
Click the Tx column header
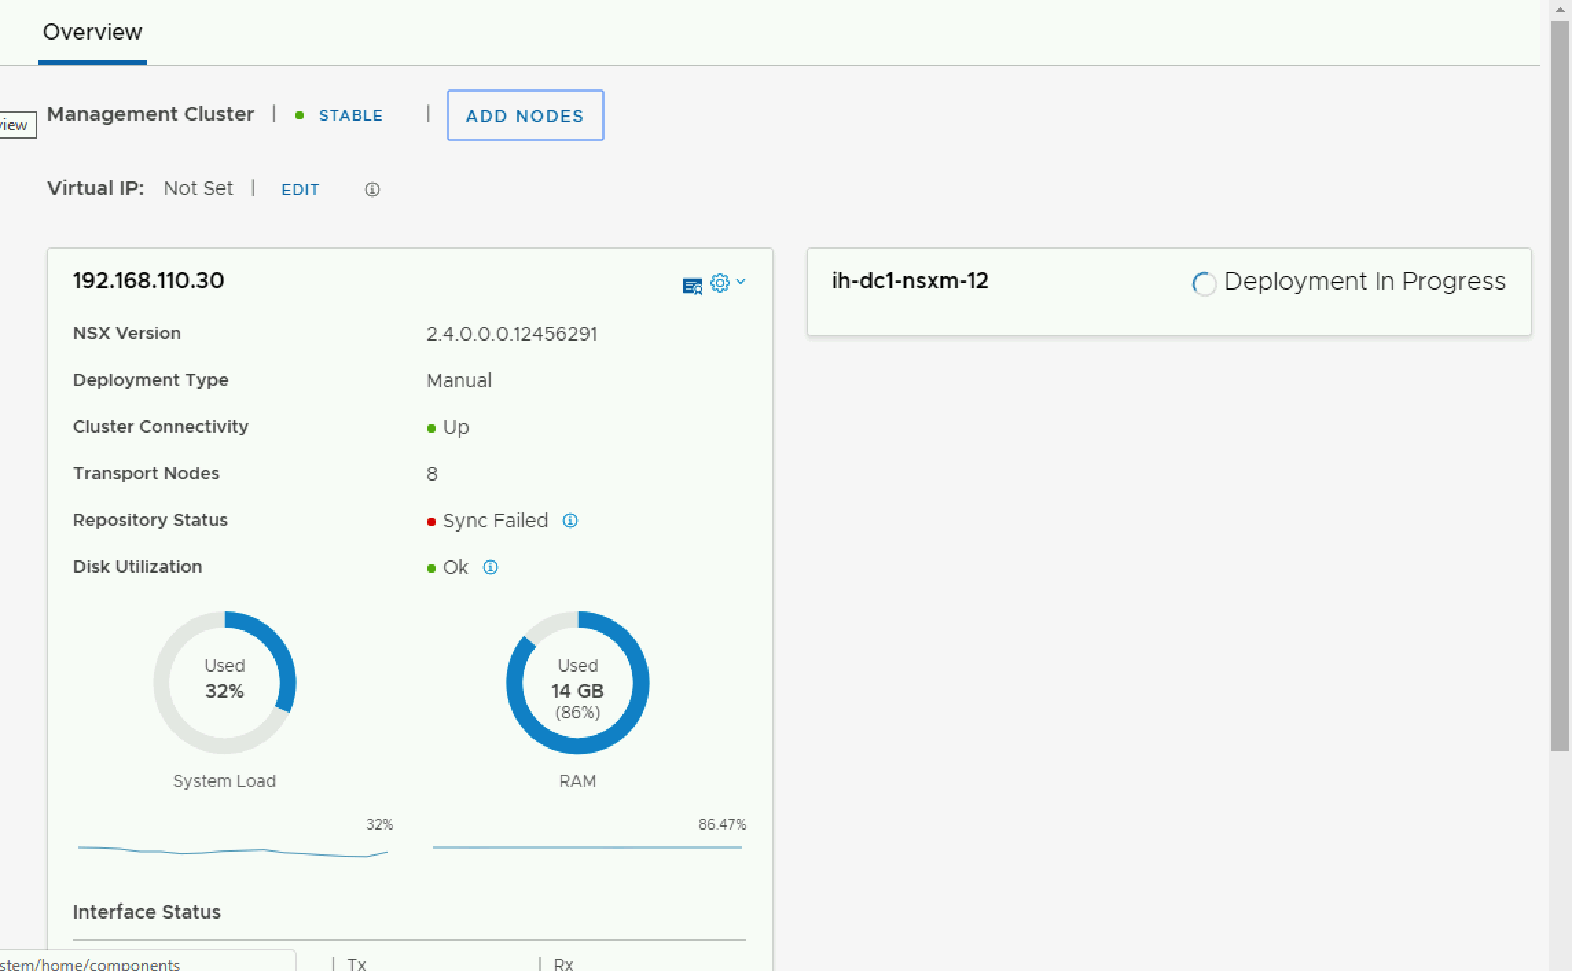tap(357, 963)
